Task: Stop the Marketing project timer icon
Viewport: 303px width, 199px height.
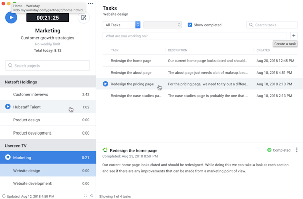Action: pyautogui.click(x=8, y=157)
